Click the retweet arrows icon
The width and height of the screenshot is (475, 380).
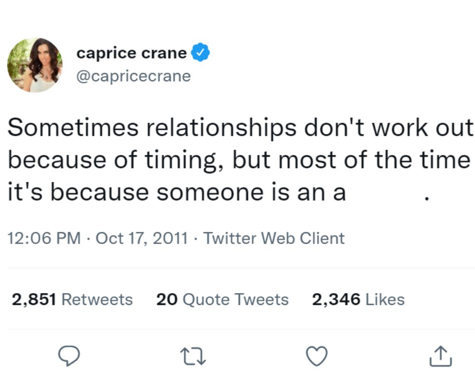pyautogui.click(x=193, y=356)
